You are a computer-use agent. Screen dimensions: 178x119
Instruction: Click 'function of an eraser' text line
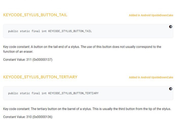pyautogui.click(x=18, y=51)
